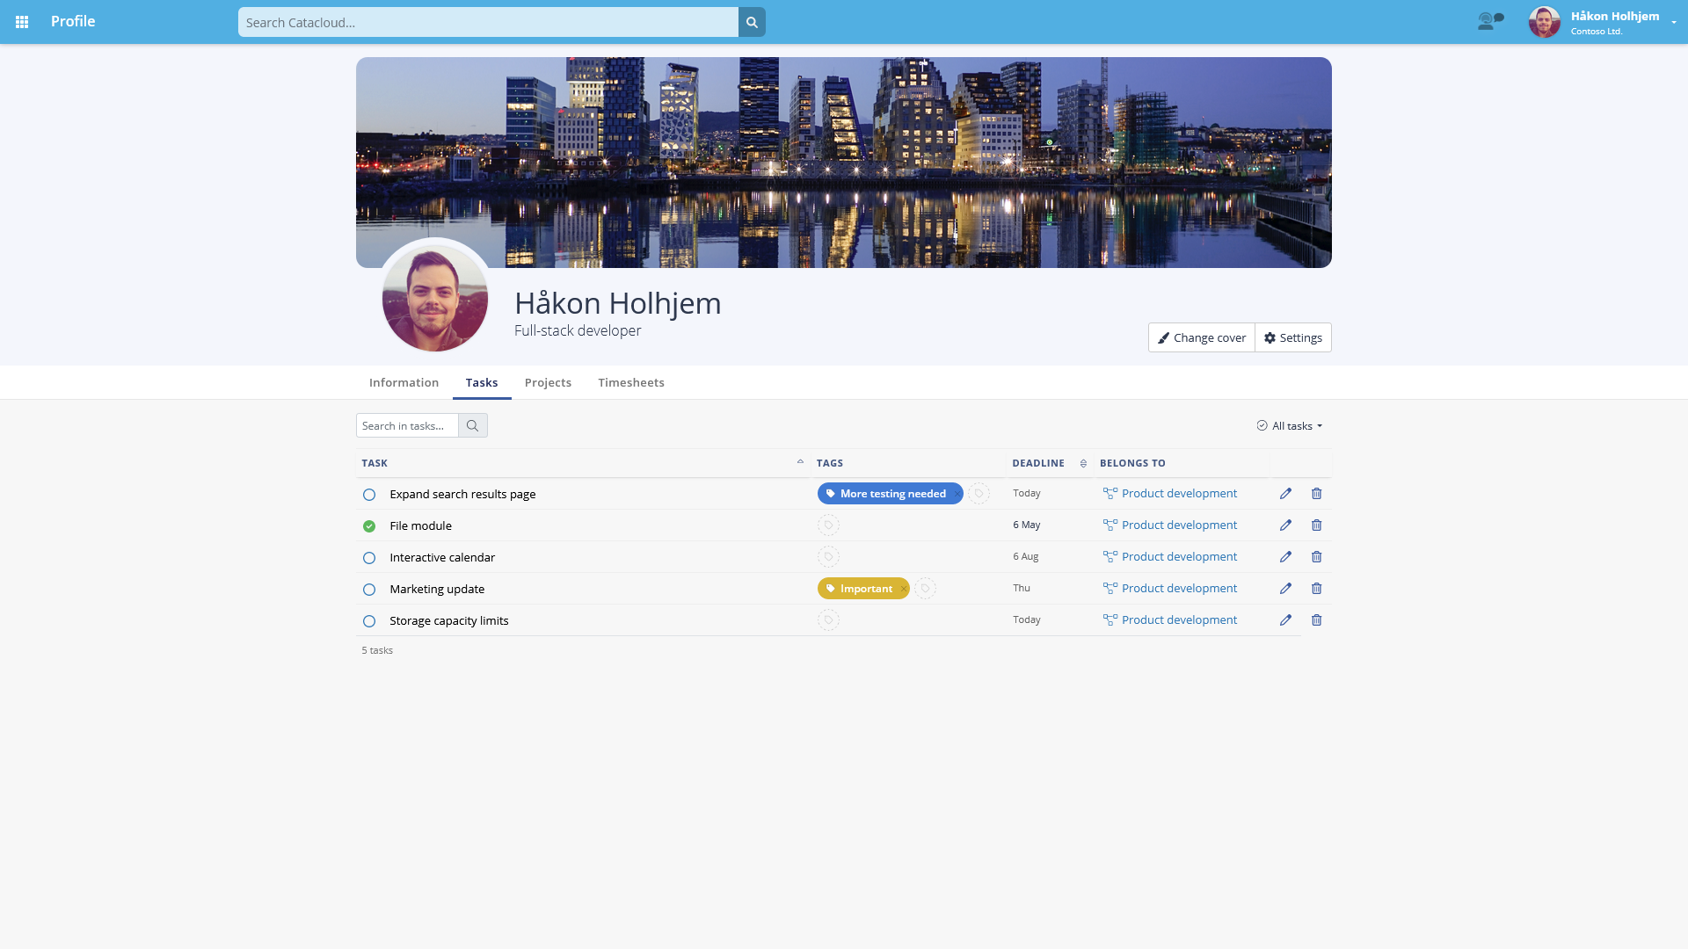Mark Marketing update task as complete
1688x949 pixels.
coord(369,590)
